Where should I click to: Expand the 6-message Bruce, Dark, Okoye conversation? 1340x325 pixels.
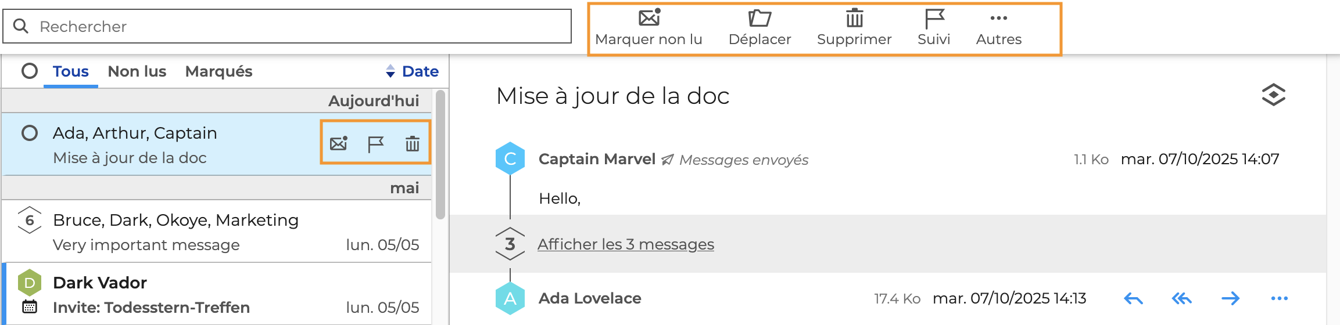[30, 221]
